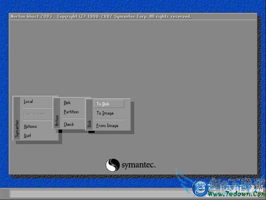Click the Norton Ghost 2003 title text
Image resolution: width=266 pixels, height=200 pixels.
point(31,16)
